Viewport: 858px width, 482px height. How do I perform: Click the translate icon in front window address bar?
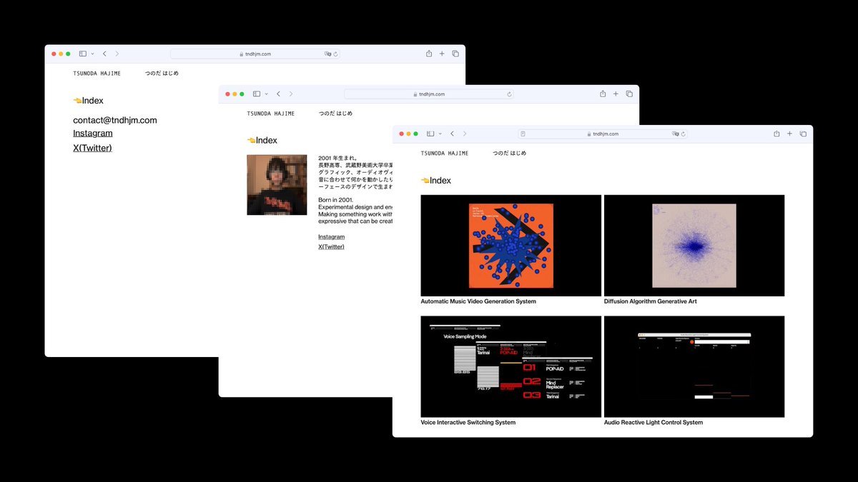point(676,134)
